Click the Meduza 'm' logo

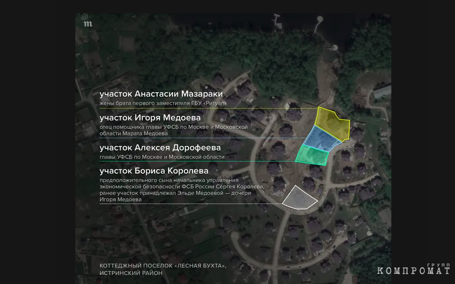coord(88,24)
